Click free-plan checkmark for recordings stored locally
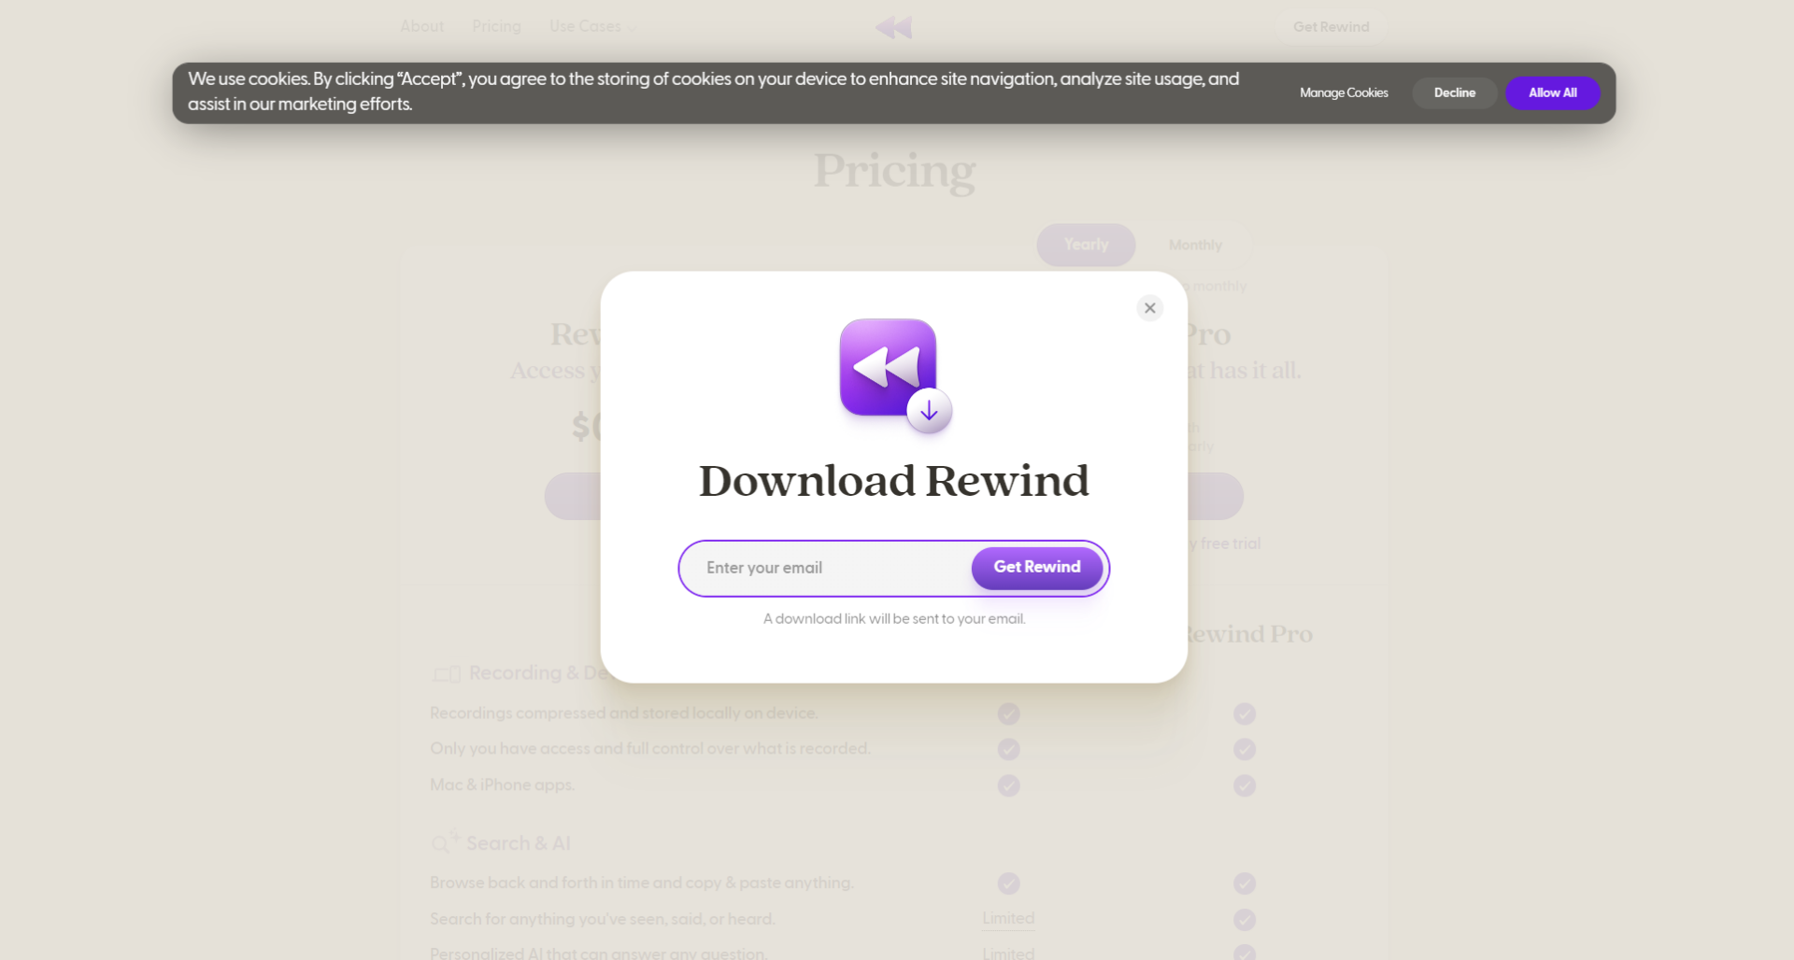This screenshot has width=1794, height=960. click(1008, 713)
